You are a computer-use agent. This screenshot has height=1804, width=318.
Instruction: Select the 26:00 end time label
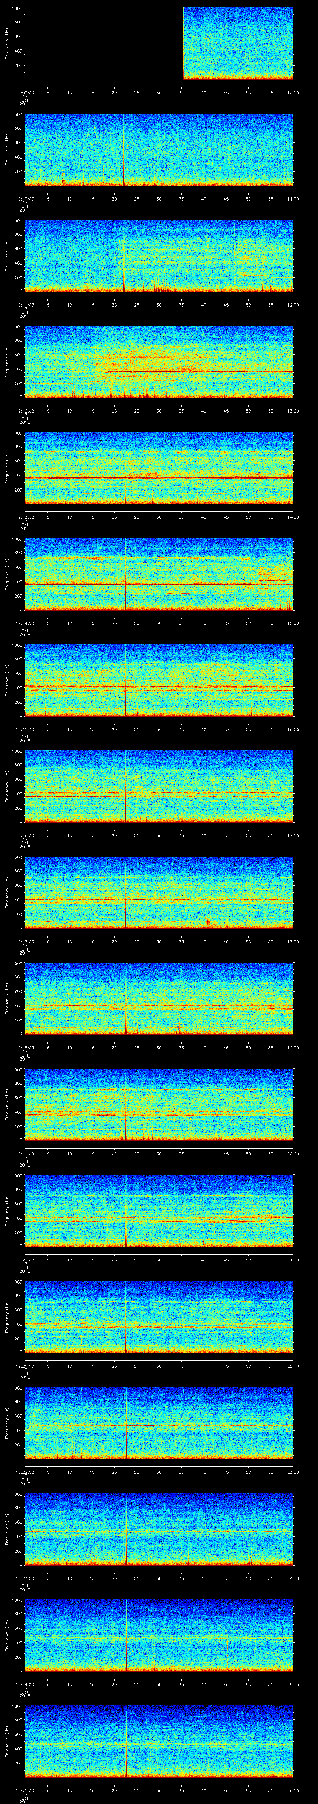click(293, 1791)
